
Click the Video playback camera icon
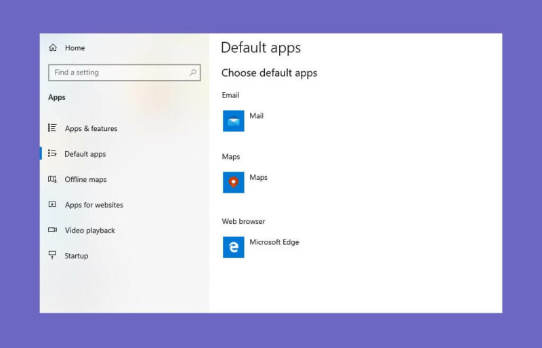(x=52, y=230)
